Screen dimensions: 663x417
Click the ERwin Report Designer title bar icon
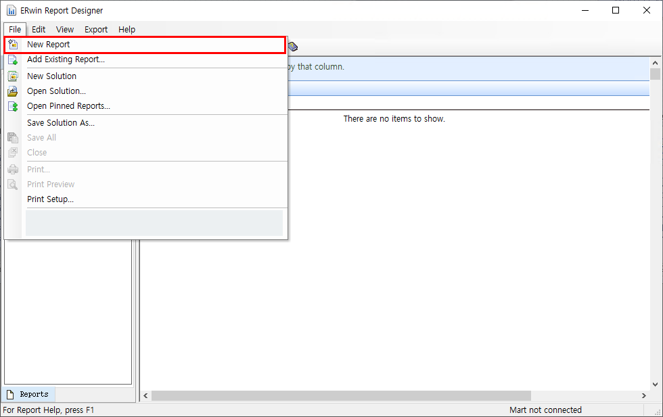(x=12, y=11)
